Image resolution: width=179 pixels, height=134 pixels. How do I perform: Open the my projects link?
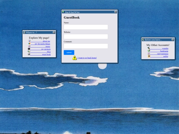[x=40, y=49]
